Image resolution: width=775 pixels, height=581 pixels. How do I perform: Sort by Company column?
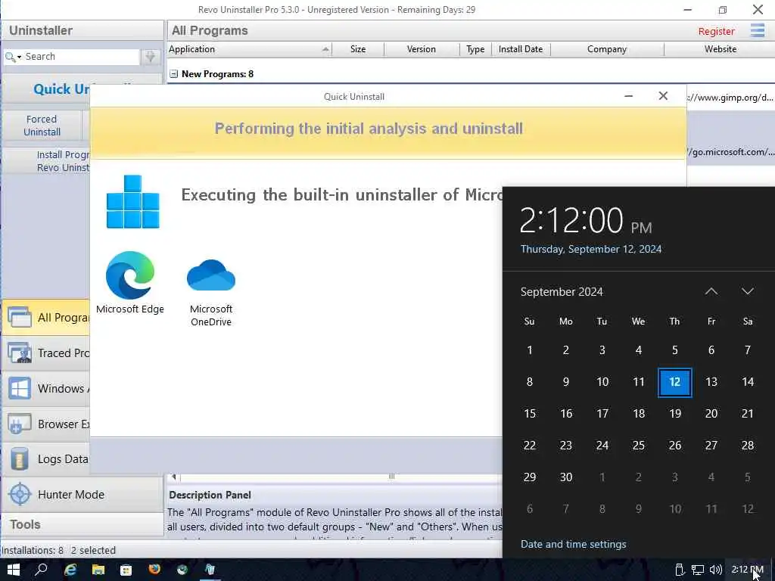point(607,49)
